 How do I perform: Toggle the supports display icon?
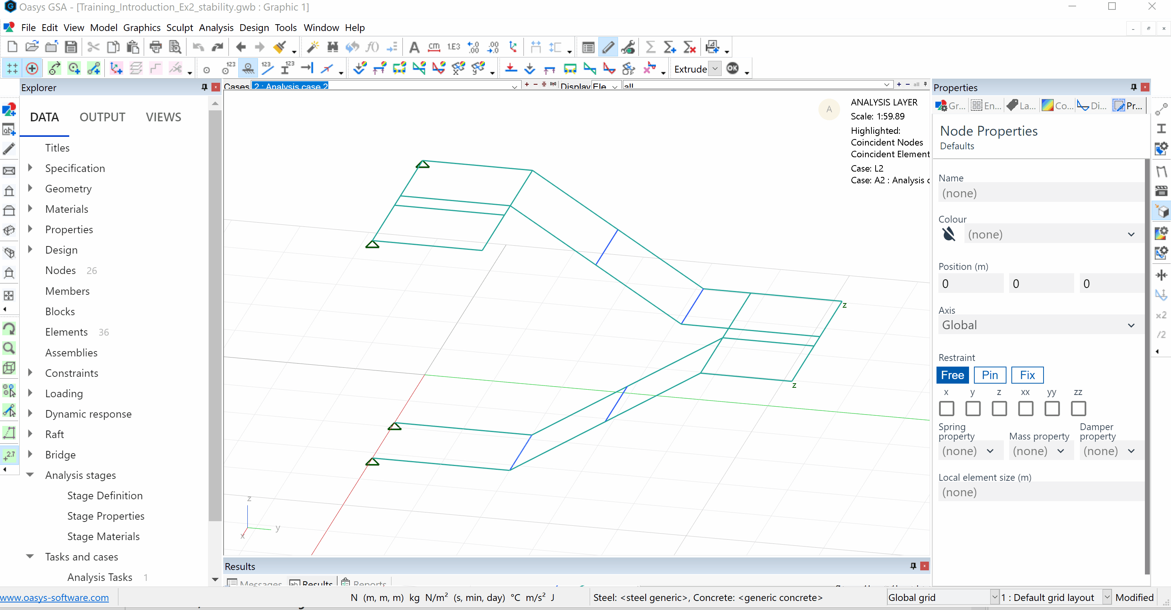click(x=248, y=68)
